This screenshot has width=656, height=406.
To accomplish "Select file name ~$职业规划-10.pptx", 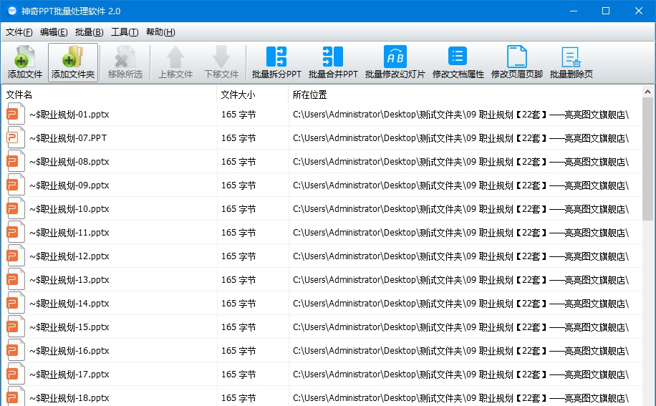I will pyautogui.click(x=69, y=209).
